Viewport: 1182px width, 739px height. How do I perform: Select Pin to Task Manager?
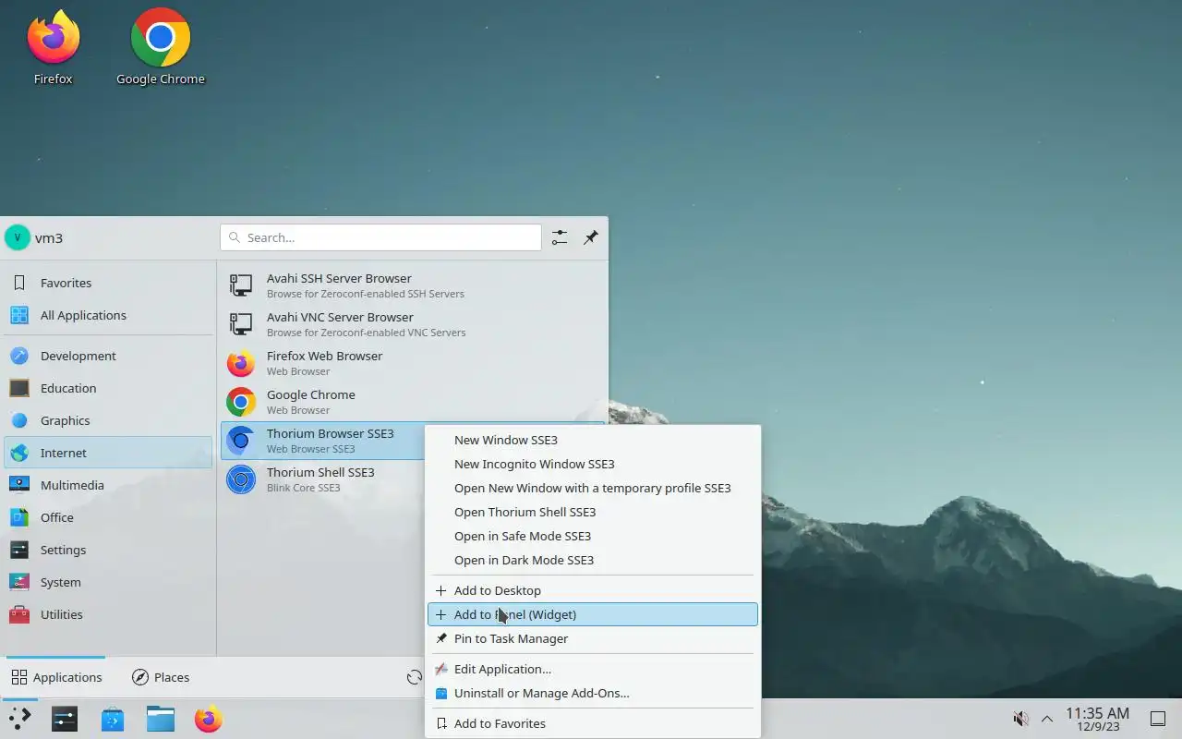point(593,638)
